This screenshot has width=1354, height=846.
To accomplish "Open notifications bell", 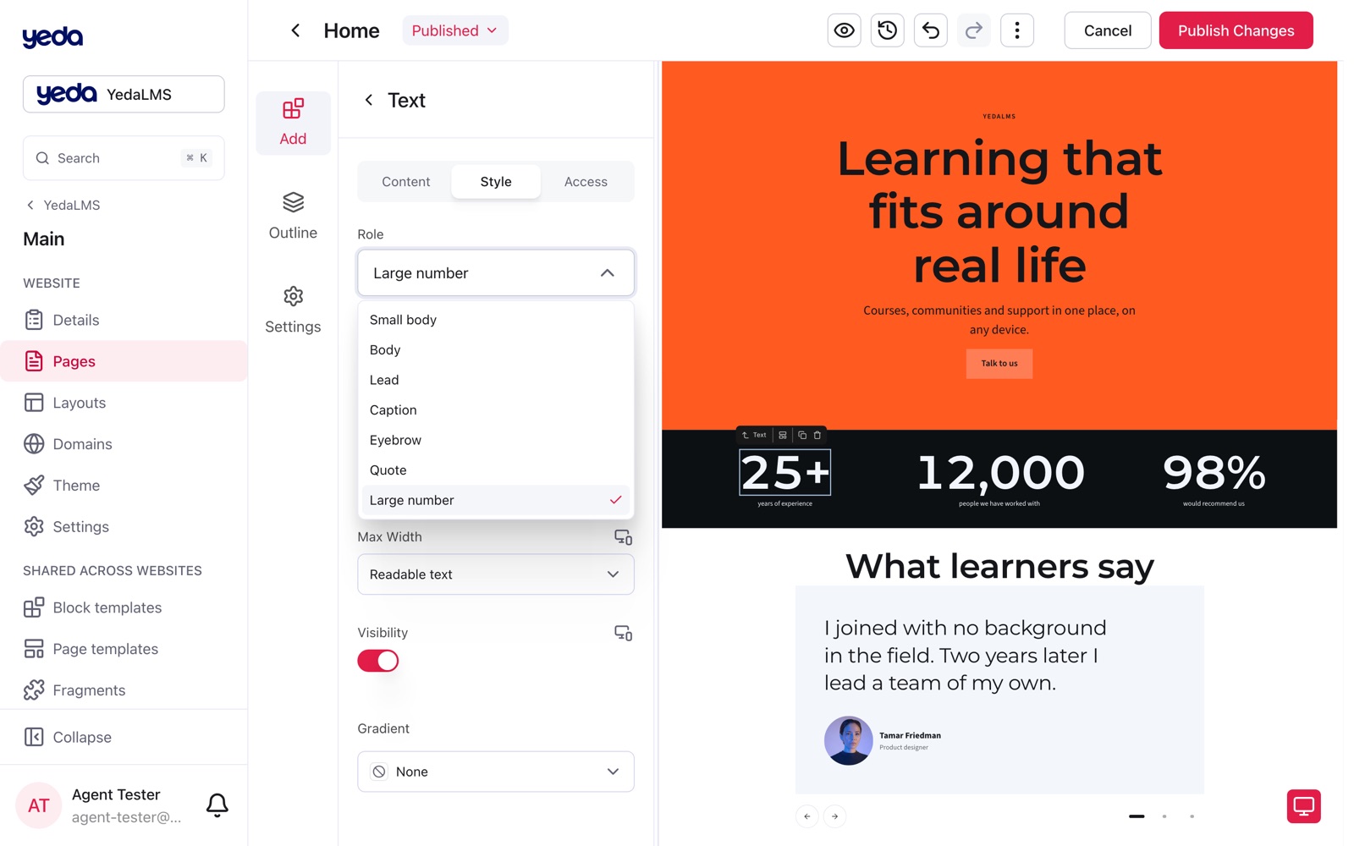I will click(217, 805).
